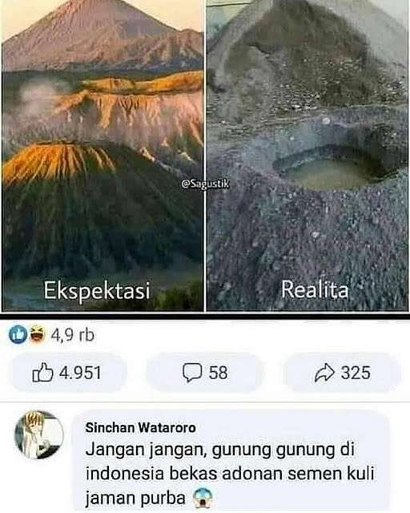Viewport: 410px width, 513px height.
Task: Click the Realita caption text
Action: (x=315, y=290)
